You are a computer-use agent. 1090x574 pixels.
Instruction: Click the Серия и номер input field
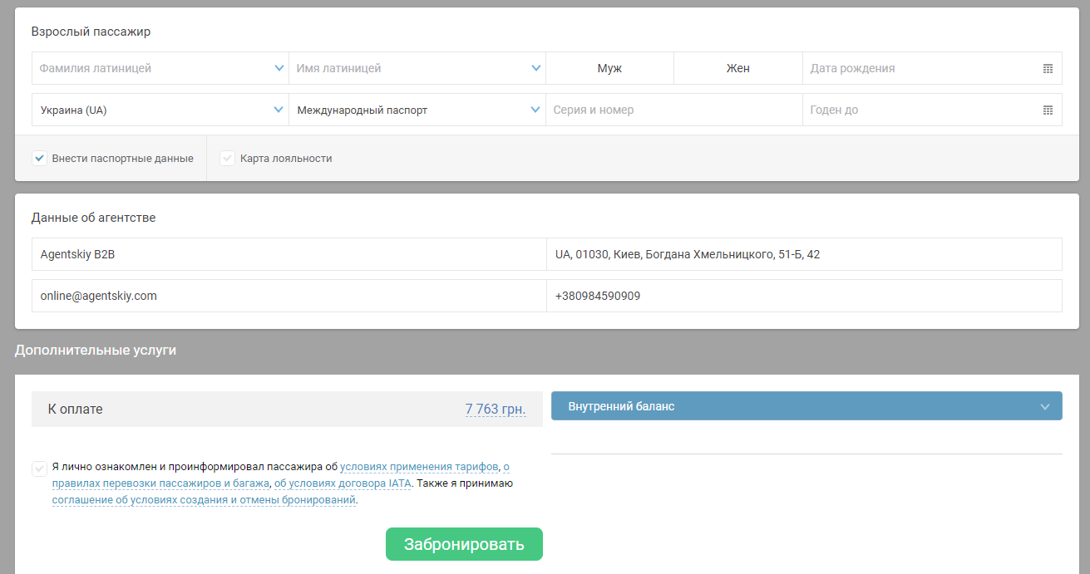click(673, 110)
